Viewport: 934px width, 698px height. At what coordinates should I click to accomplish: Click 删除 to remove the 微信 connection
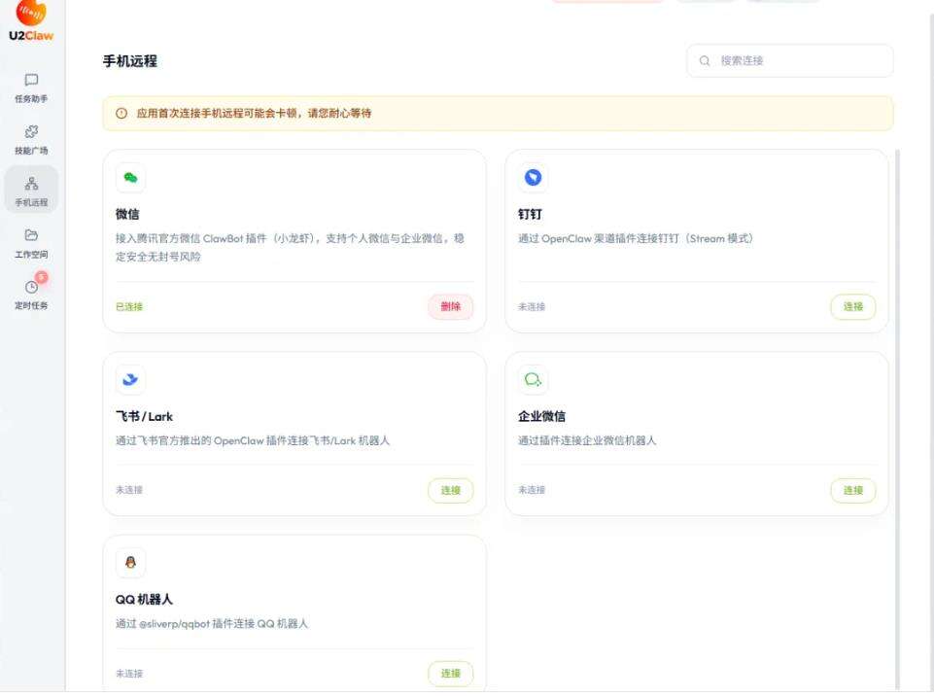point(450,306)
